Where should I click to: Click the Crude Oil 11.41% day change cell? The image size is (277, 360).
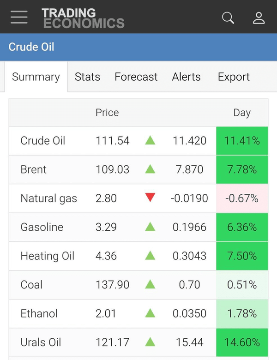click(242, 140)
